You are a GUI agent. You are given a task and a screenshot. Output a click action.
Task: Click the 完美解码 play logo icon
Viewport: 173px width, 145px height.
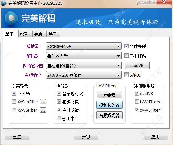pyautogui.click(x=11, y=18)
